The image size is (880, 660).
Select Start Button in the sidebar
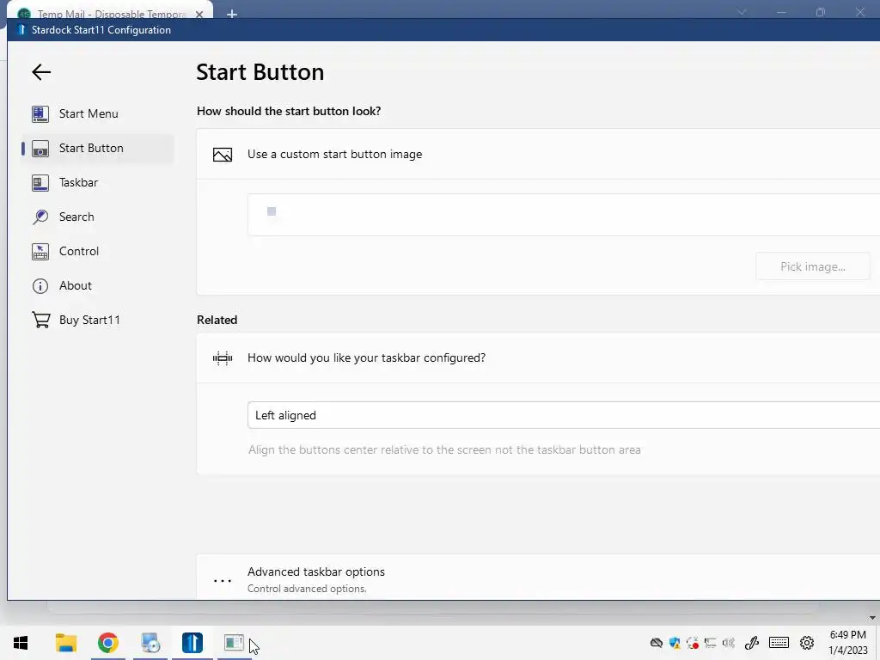tap(98, 148)
